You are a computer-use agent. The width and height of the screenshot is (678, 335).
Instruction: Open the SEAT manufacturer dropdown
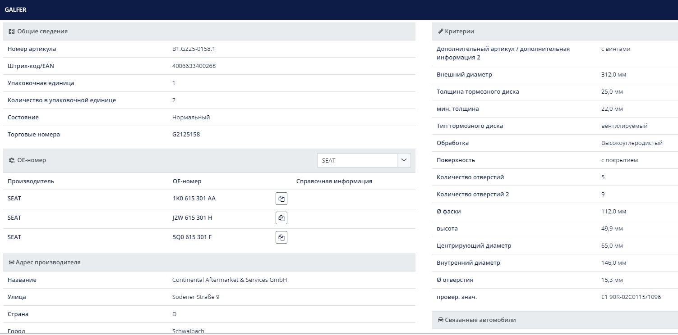pos(364,160)
